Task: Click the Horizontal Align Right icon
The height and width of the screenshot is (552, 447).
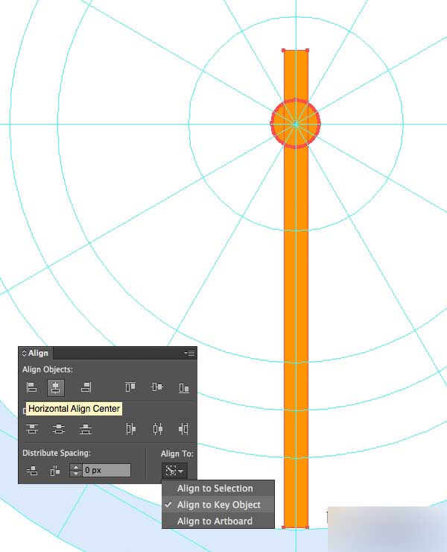Action: click(x=86, y=388)
